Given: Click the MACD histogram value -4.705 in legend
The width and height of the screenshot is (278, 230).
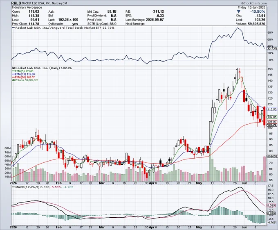Looking at the screenshot, I should (68, 187).
